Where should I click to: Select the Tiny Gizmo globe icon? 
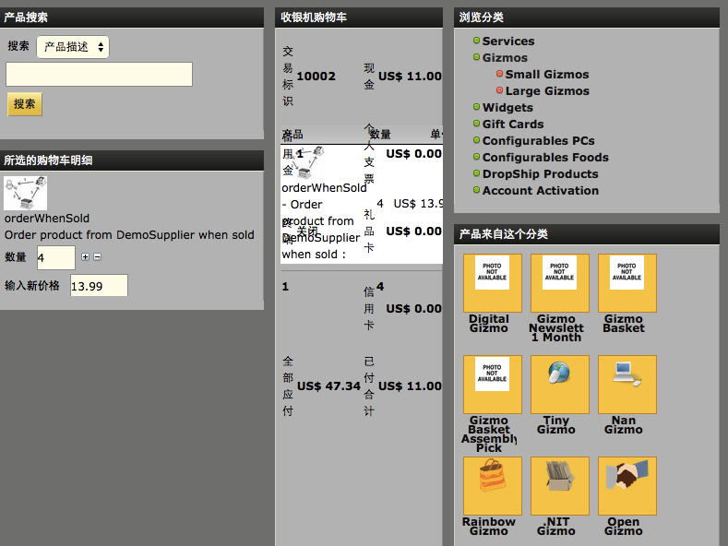pyautogui.click(x=559, y=383)
